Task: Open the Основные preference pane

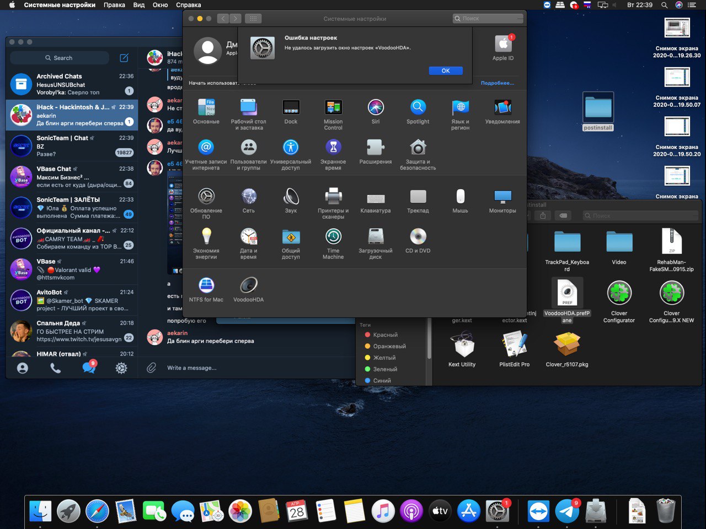Action: tap(206, 111)
